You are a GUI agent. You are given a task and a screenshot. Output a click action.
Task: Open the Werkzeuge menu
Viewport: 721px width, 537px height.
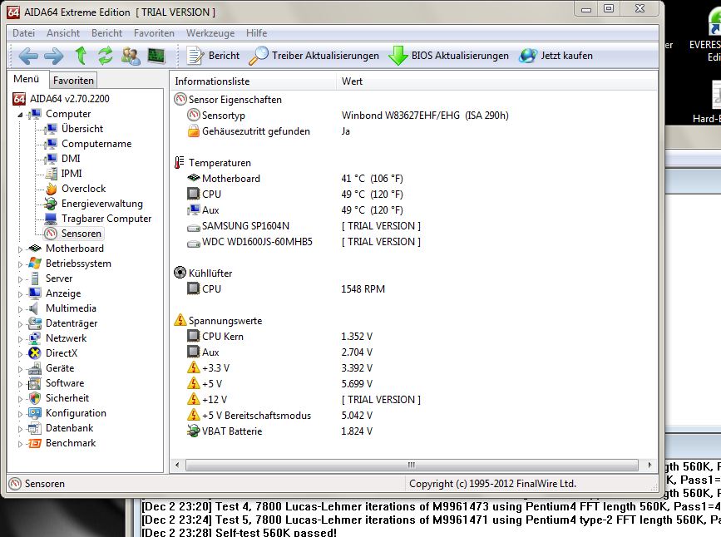(210, 33)
